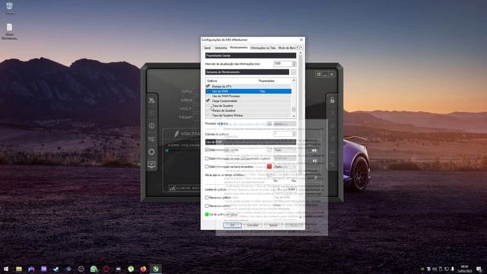Image resolution: width=487 pixels, height=274 pixels.
Task: Open the Recycle Bin desktop icon
Action: click(x=10, y=8)
